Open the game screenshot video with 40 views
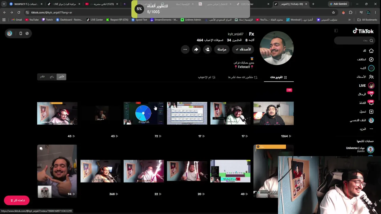 [230, 171]
